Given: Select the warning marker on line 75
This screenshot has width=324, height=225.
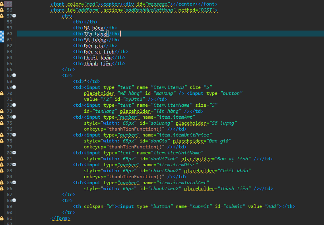Looking at the screenshot, I should click(2, 123).
